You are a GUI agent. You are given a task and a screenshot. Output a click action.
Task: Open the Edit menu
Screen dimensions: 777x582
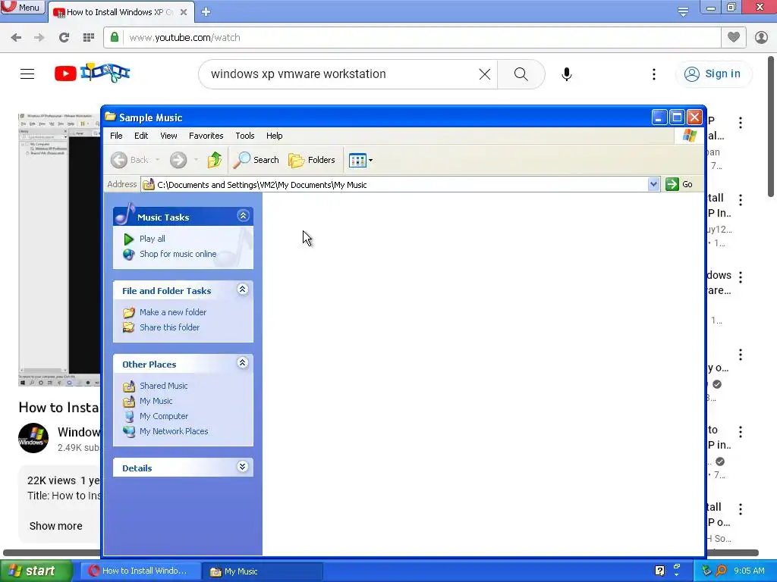click(141, 136)
